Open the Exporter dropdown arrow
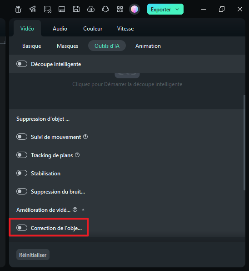The image size is (249, 271). [177, 9]
